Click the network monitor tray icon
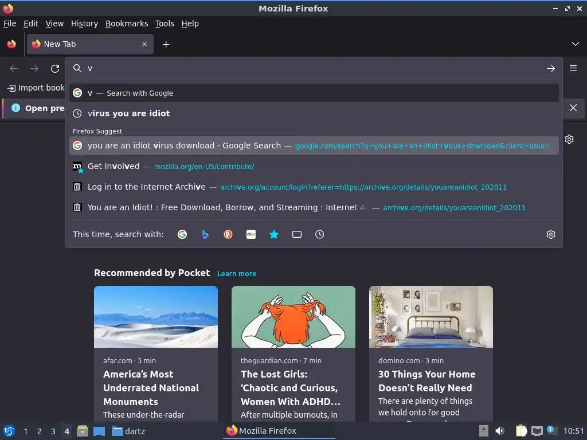The height and width of the screenshot is (440, 587). pos(537,431)
